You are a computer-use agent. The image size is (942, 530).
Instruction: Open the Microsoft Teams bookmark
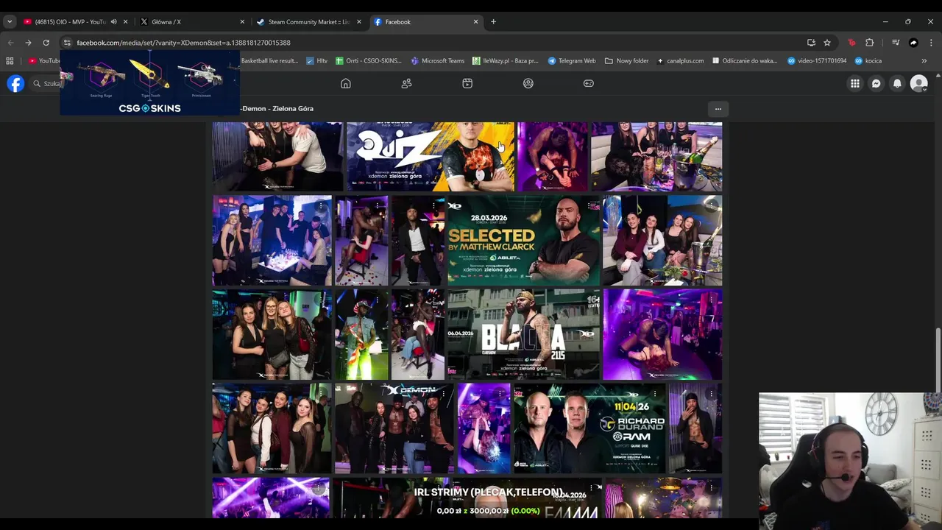point(438,61)
